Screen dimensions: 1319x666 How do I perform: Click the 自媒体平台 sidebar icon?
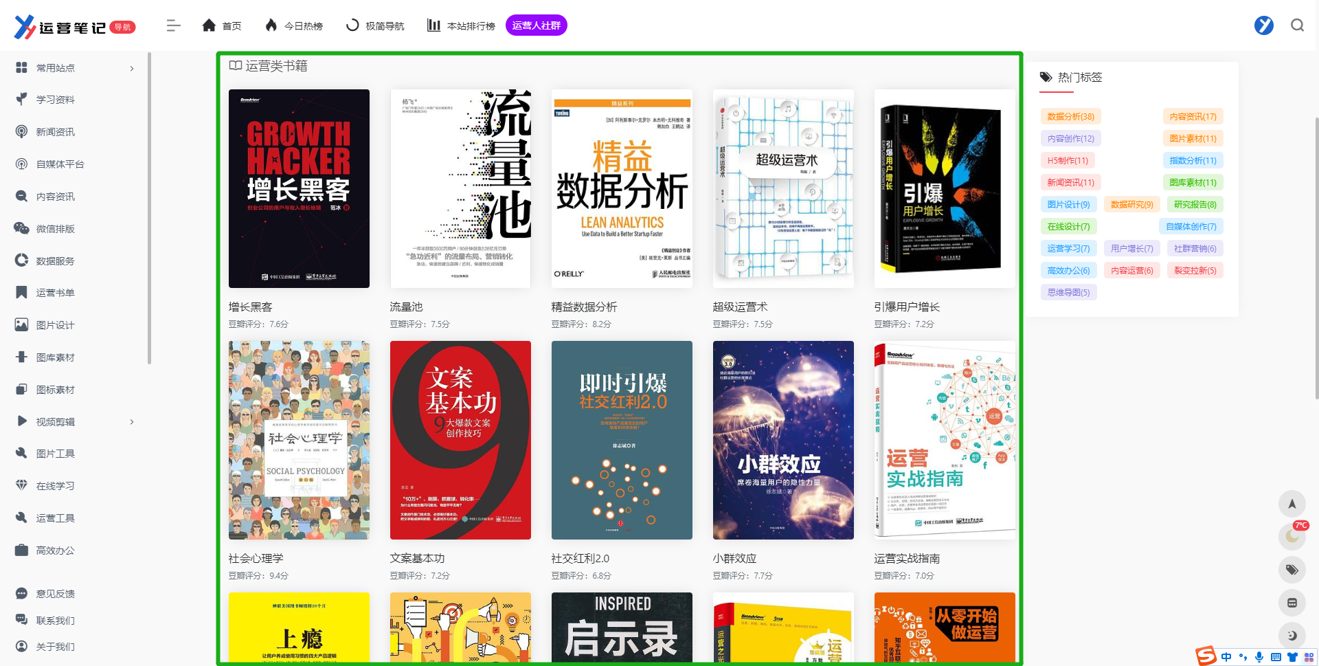(21, 164)
